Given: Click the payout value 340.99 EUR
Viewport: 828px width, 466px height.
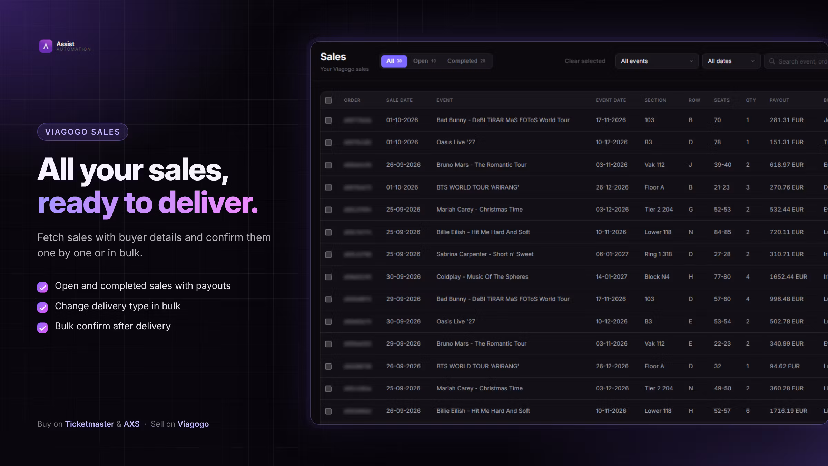Looking at the screenshot, I should tap(786, 343).
